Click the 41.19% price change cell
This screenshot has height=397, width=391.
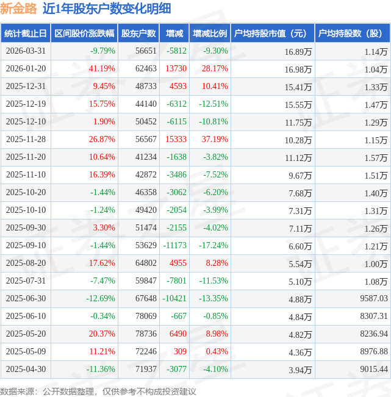coord(102,69)
